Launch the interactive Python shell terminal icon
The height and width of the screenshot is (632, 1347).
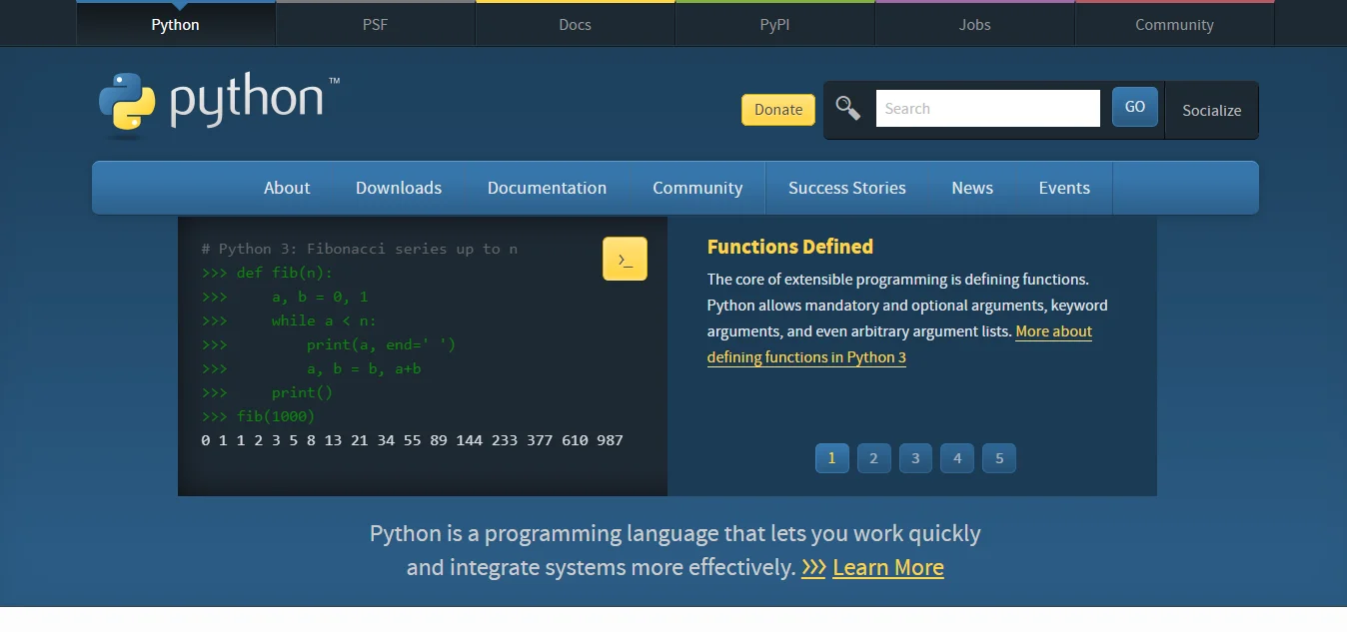(x=625, y=258)
